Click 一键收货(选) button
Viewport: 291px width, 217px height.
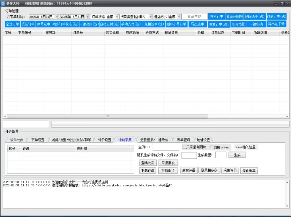point(89,24)
